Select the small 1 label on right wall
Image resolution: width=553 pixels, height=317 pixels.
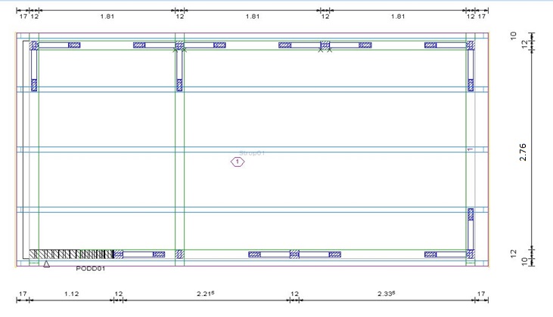pos(470,149)
